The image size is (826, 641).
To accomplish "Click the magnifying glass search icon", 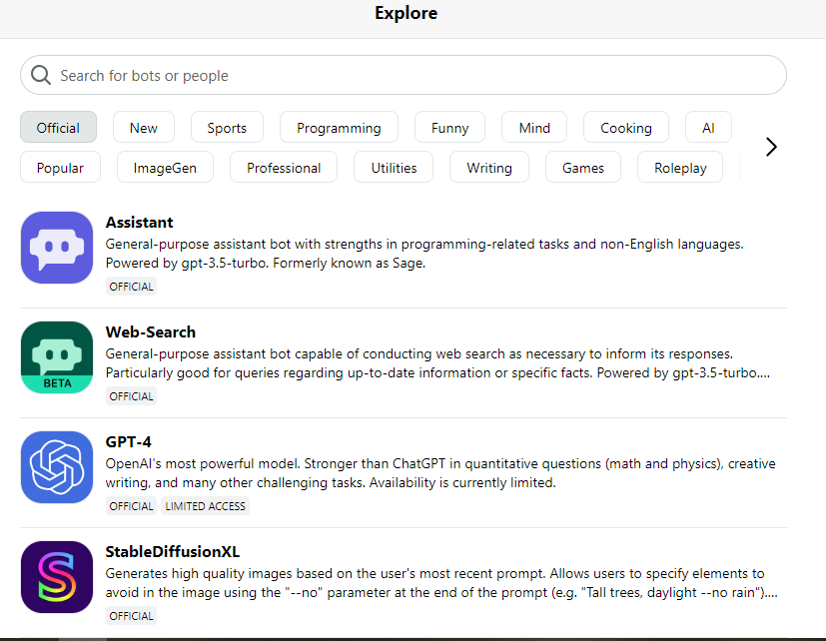I will [41, 75].
